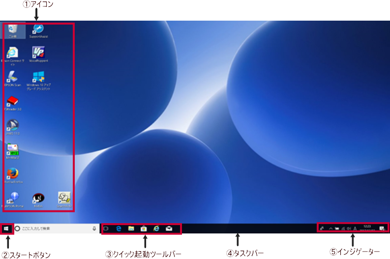Select the Epson Connect site shortcut
This screenshot has width=390, height=259.
click(12, 56)
